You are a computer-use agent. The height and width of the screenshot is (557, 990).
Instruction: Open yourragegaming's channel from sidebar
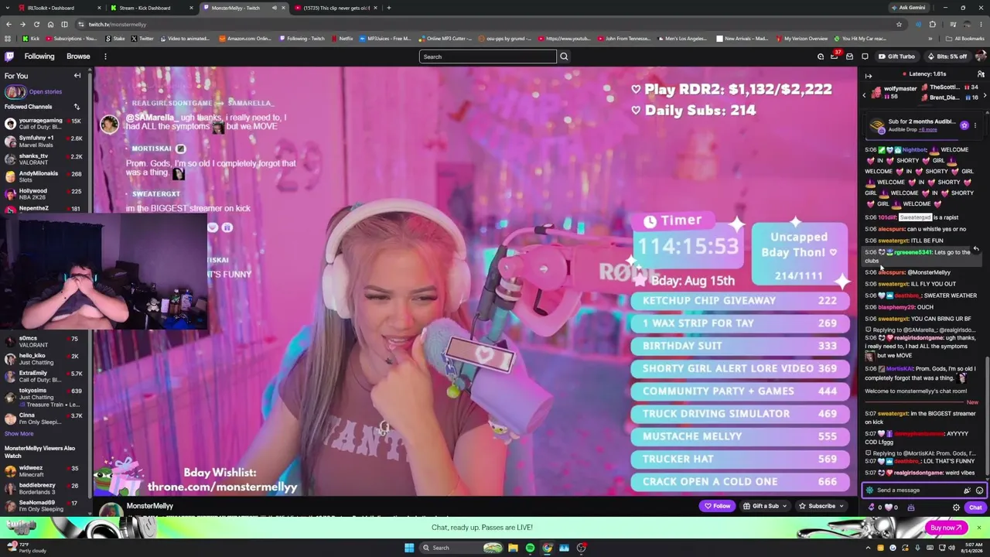coord(45,123)
